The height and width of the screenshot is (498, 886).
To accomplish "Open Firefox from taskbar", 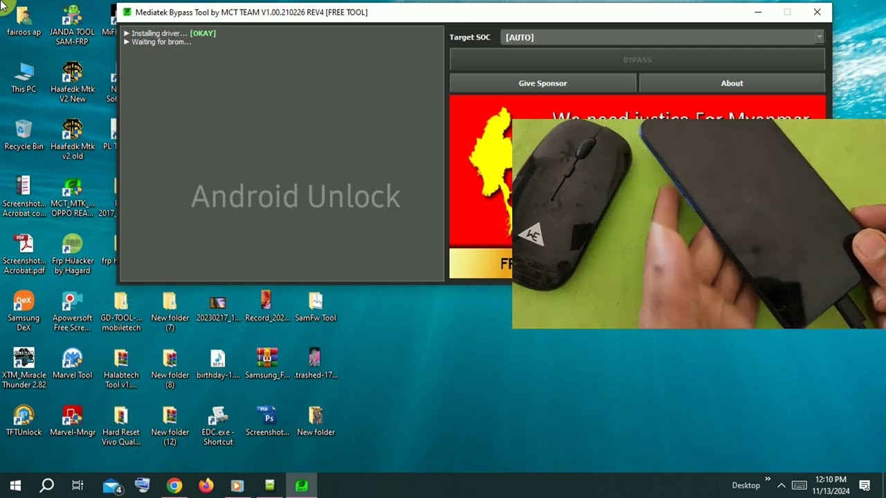I will pyautogui.click(x=206, y=486).
